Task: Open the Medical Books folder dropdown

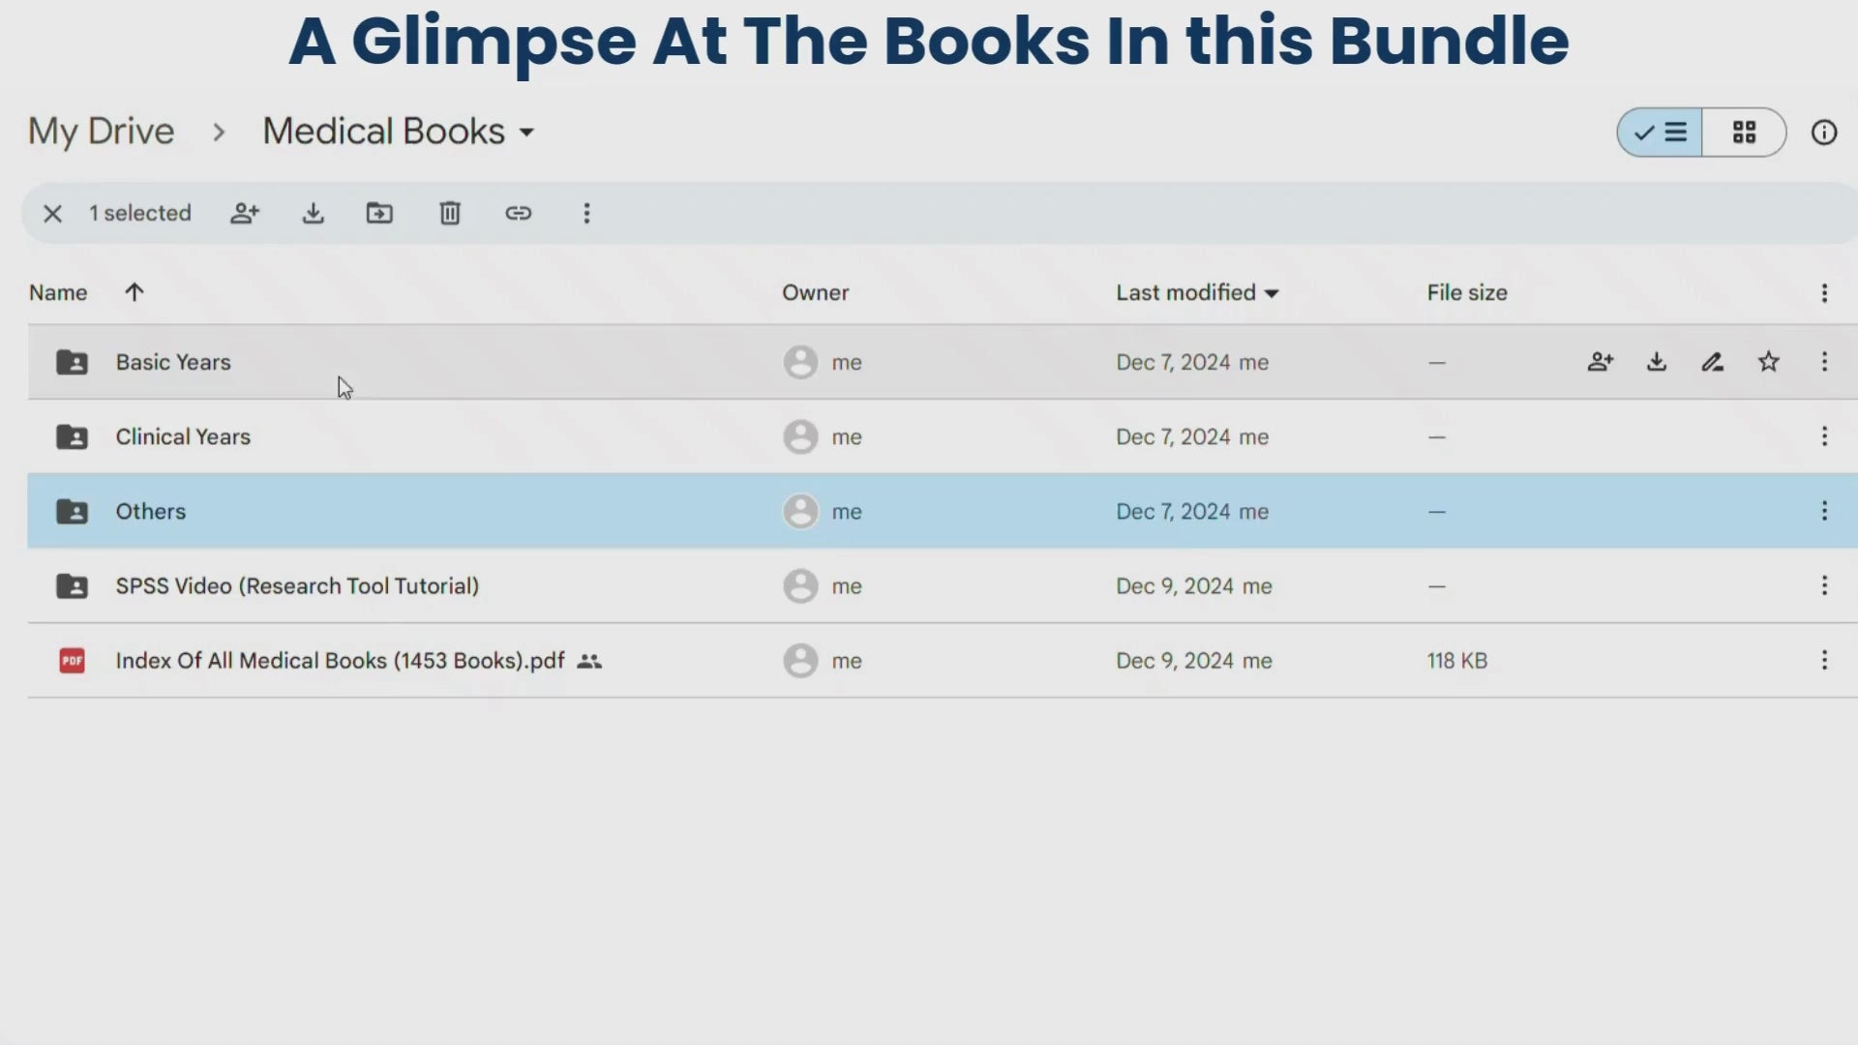Action: (526, 133)
